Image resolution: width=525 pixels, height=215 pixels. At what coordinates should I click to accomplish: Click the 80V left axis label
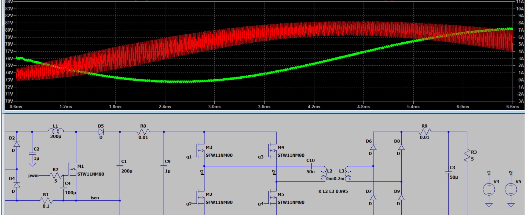click(x=9, y=30)
